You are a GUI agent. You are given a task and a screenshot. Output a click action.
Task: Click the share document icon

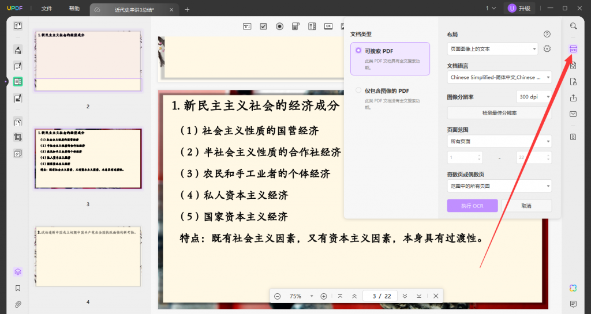573,98
